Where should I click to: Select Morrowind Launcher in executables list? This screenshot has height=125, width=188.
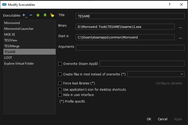[x=19, y=29]
